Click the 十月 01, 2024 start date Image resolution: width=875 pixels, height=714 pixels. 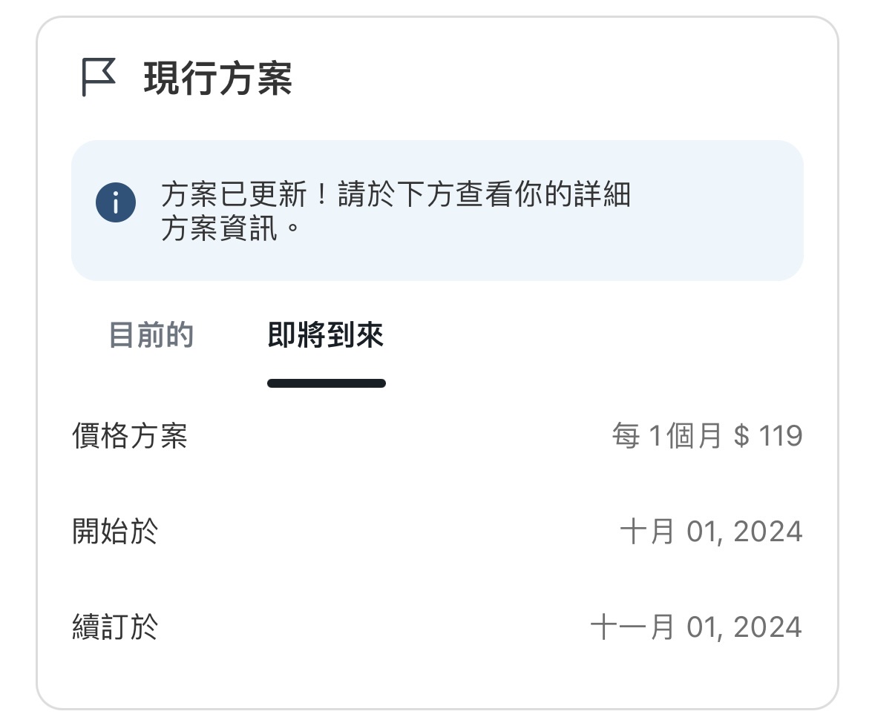tap(710, 532)
